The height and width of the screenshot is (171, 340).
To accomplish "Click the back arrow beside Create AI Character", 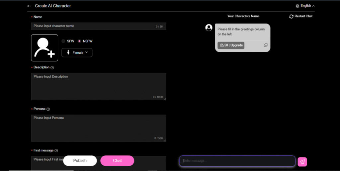I will 29,6.
